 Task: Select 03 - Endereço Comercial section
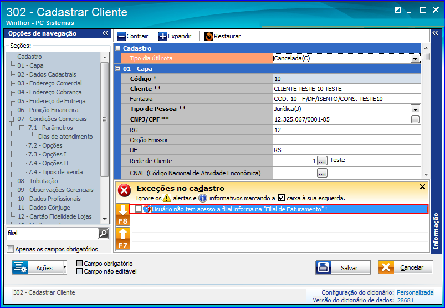50,83
